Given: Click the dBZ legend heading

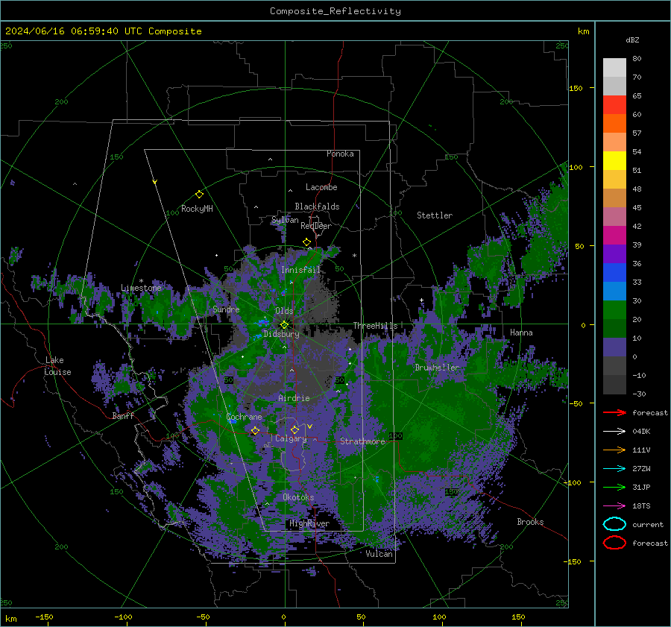Looking at the screenshot, I should (632, 40).
